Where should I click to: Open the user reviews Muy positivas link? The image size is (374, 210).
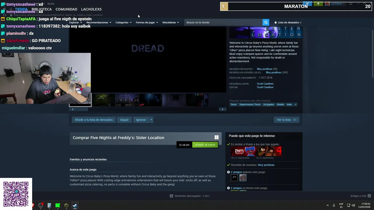coord(266,165)
